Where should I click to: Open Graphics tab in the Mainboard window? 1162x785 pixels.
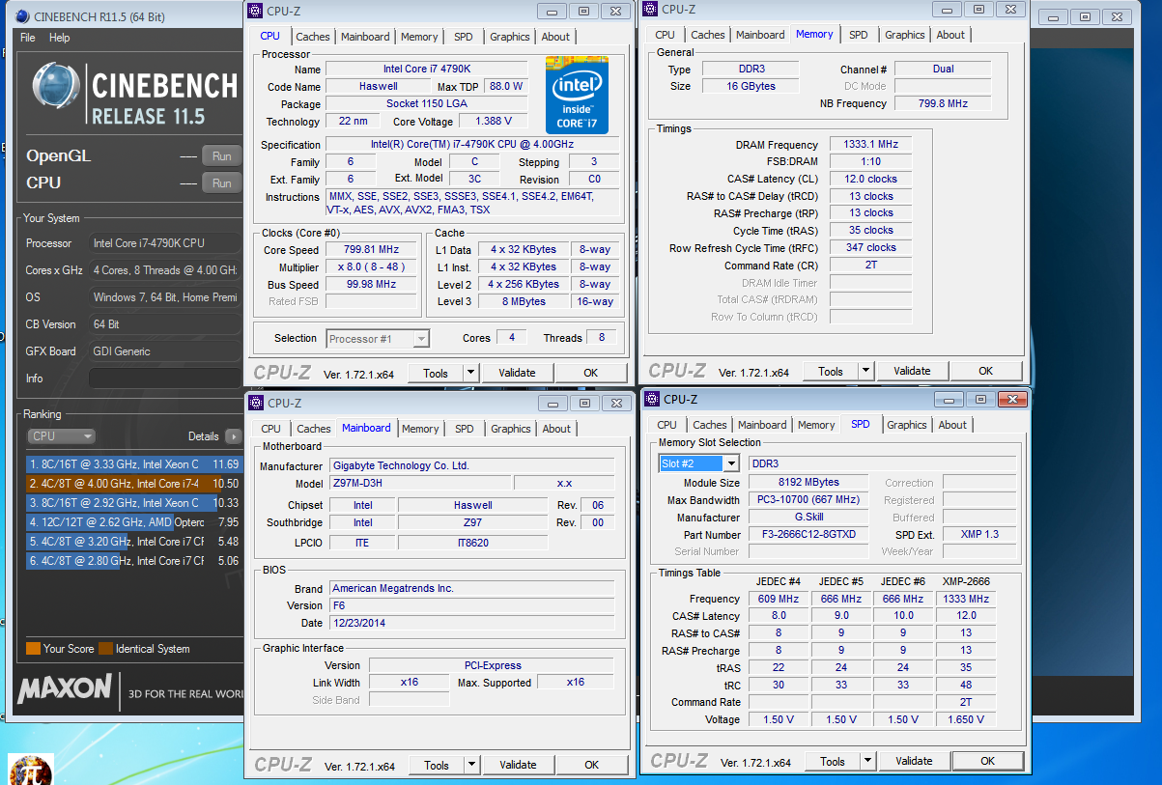click(511, 429)
